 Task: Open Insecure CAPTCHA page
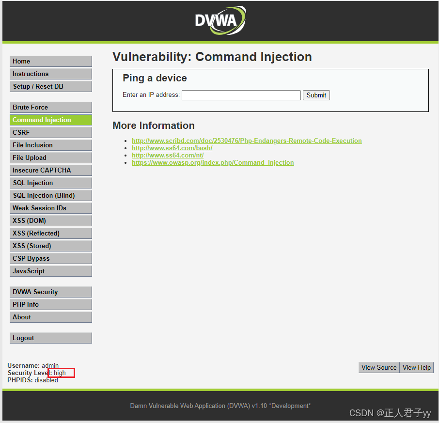pos(51,170)
